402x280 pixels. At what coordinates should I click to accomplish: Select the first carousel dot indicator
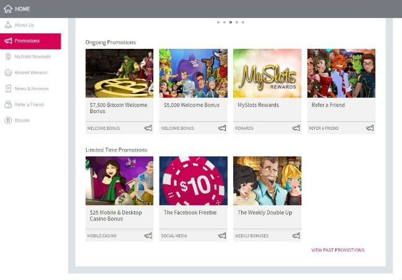218,22
